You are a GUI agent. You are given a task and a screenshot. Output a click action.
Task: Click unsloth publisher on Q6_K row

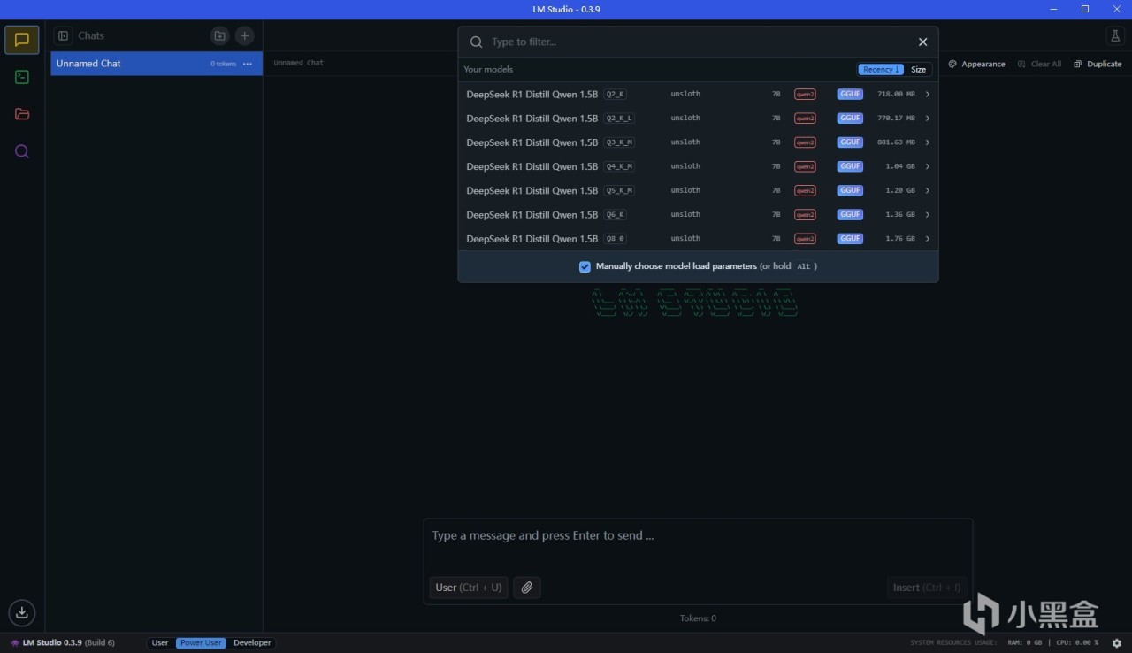[x=685, y=214]
